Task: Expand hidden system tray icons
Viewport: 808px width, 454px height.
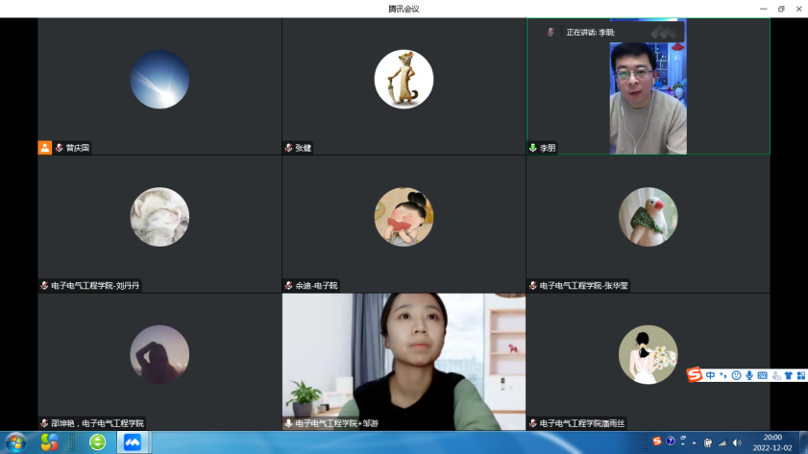Action: click(695, 442)
